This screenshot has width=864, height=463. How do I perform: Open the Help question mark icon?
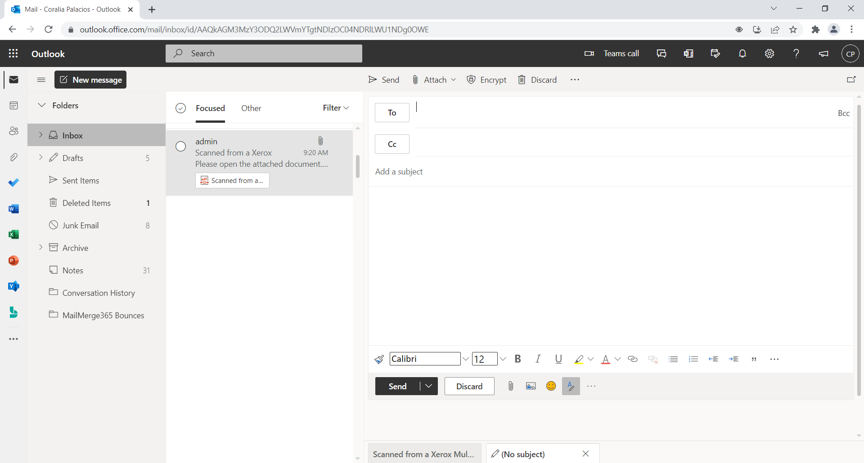796,53
